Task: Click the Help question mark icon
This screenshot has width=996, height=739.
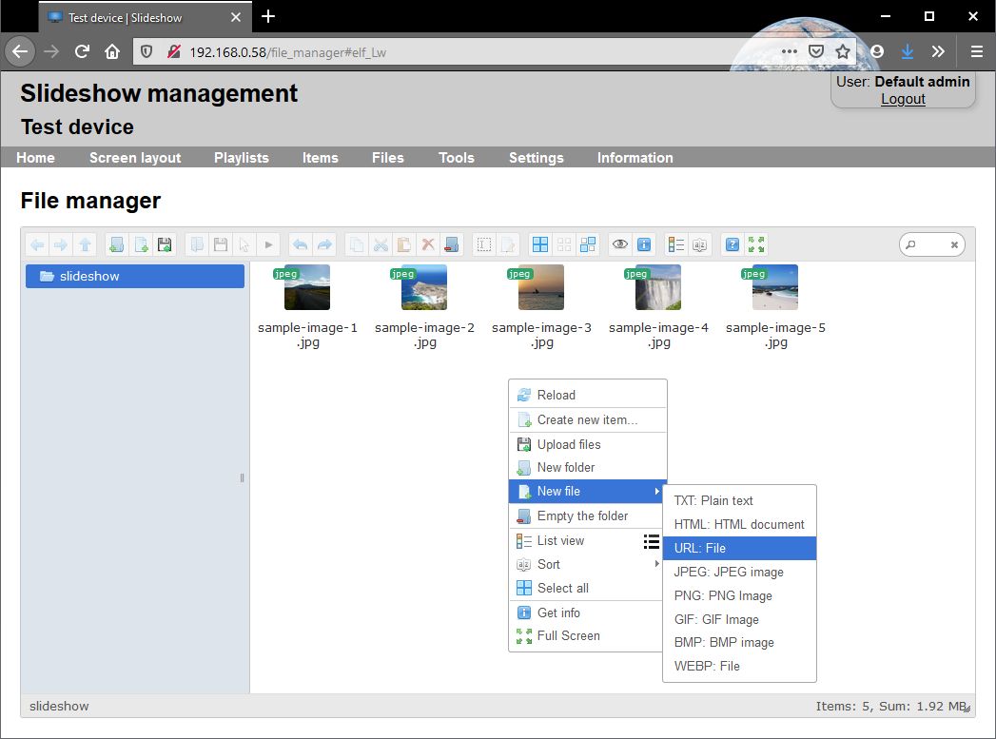Action: 732,244
